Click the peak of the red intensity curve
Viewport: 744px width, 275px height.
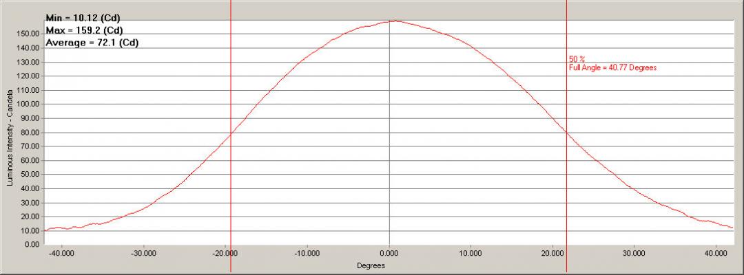(393, 21)
